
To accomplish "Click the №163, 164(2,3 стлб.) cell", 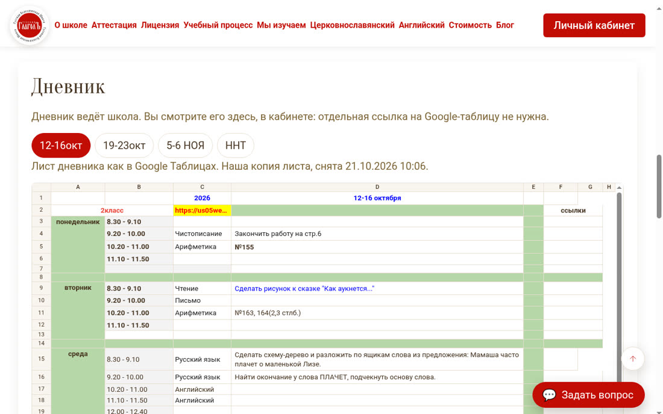I will (377, 313).
